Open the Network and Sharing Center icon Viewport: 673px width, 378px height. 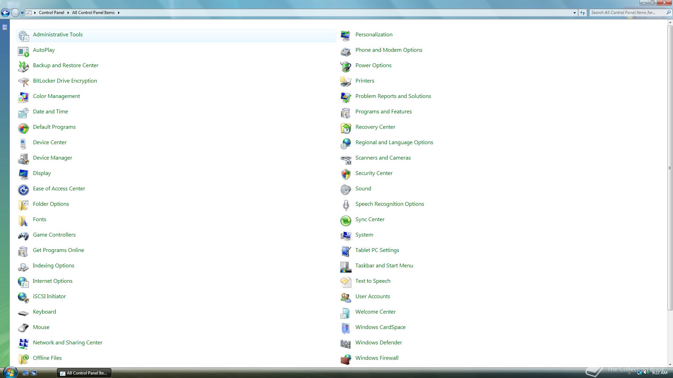(23, 344)
